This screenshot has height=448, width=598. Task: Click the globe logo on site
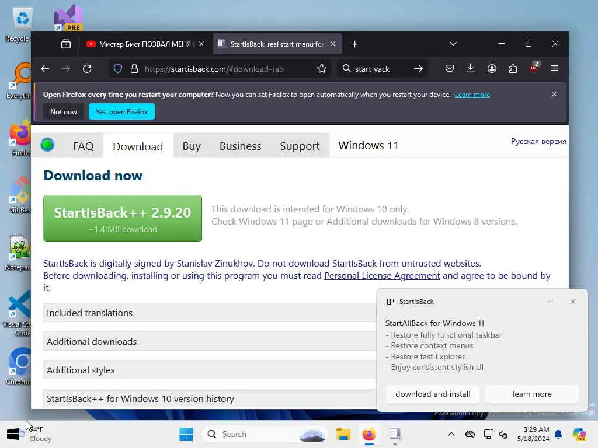click(x=47, y=145)
